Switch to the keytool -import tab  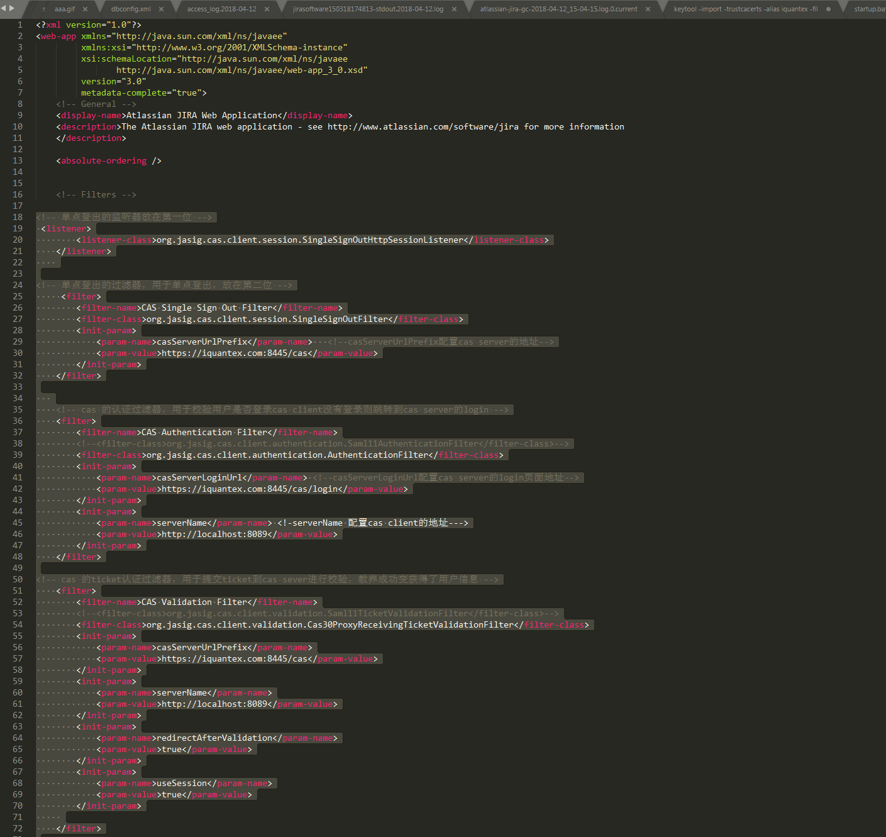745,9
